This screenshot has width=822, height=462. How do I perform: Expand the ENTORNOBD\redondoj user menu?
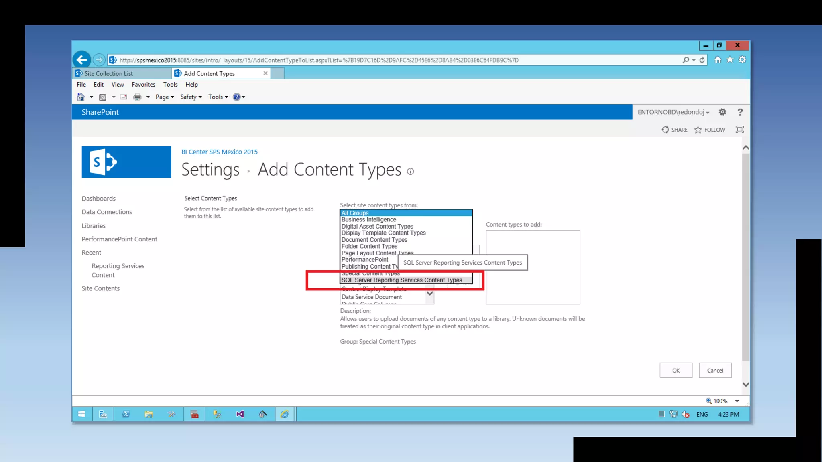click(x=673, y=112)
